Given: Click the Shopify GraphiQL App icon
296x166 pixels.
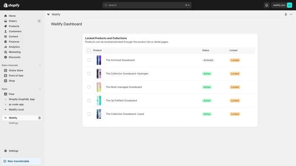Looking at the screenshot, I should click(6, 99).
